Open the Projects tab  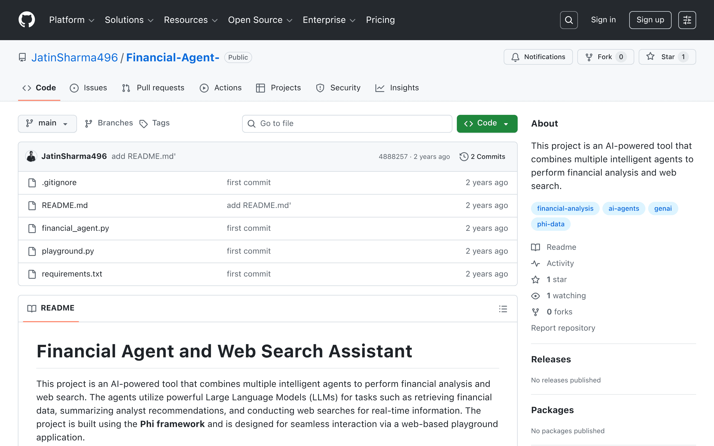coord(279,88)
